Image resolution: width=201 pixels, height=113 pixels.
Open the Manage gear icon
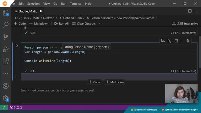[6, 98]
